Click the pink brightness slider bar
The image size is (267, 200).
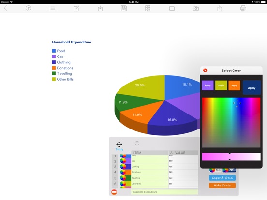tap(231, 157)
